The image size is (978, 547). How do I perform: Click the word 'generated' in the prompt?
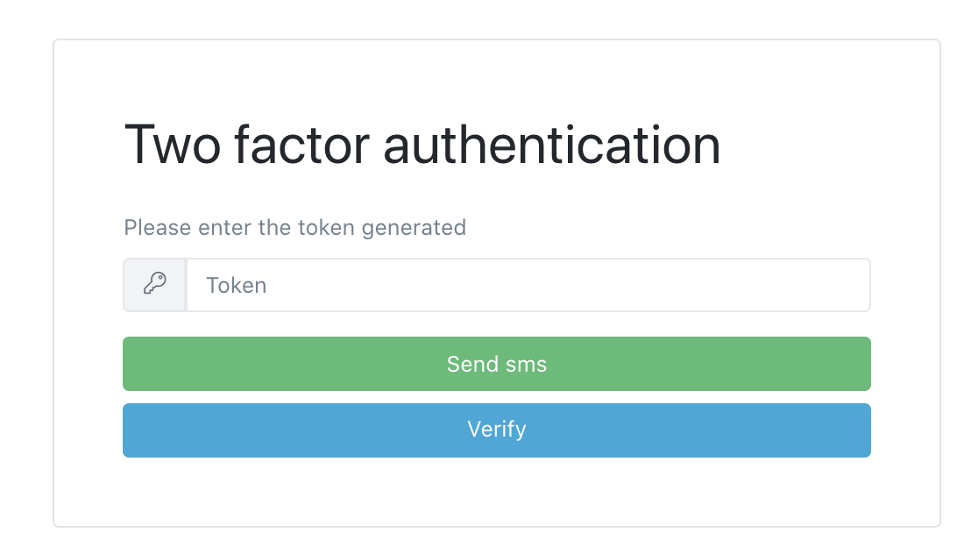[x=415, y=228]
